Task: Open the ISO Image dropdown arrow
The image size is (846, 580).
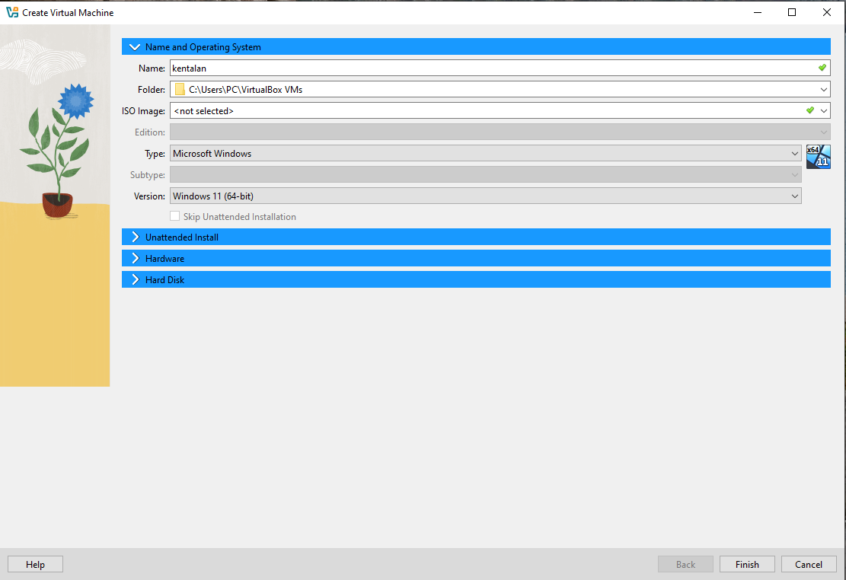Action: pos(824,111)
